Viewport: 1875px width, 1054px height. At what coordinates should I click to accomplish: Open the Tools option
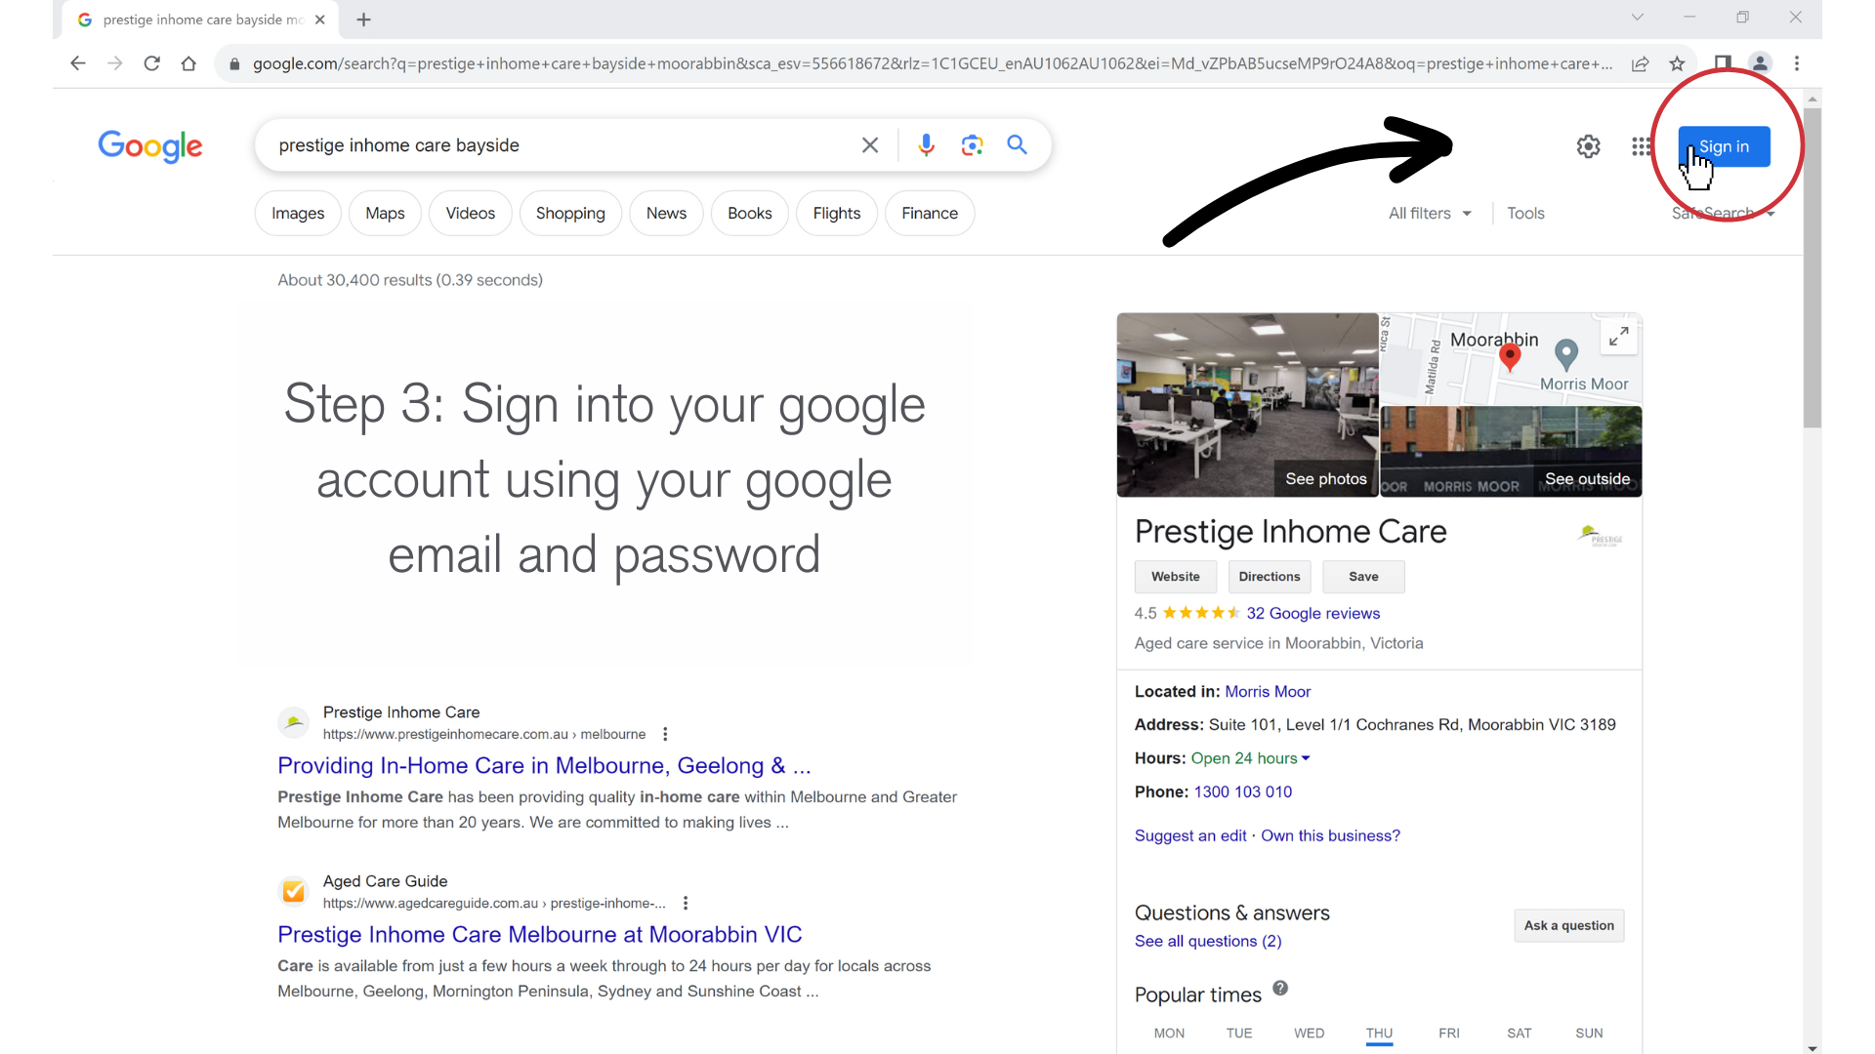click(x=1525, y=214)
